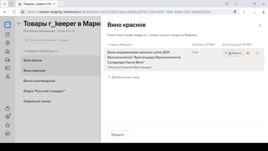The image size is (268, 151).
Task: Click the address bar URL
Action: point(120,12)
